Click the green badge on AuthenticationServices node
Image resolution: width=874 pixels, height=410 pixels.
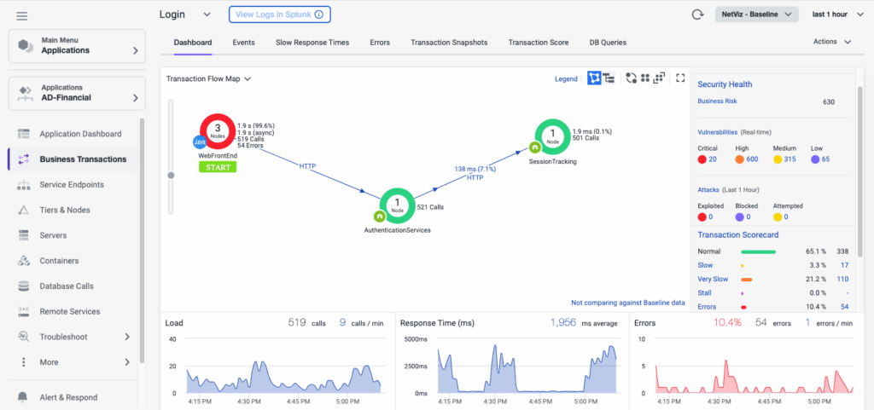point(380,216)
